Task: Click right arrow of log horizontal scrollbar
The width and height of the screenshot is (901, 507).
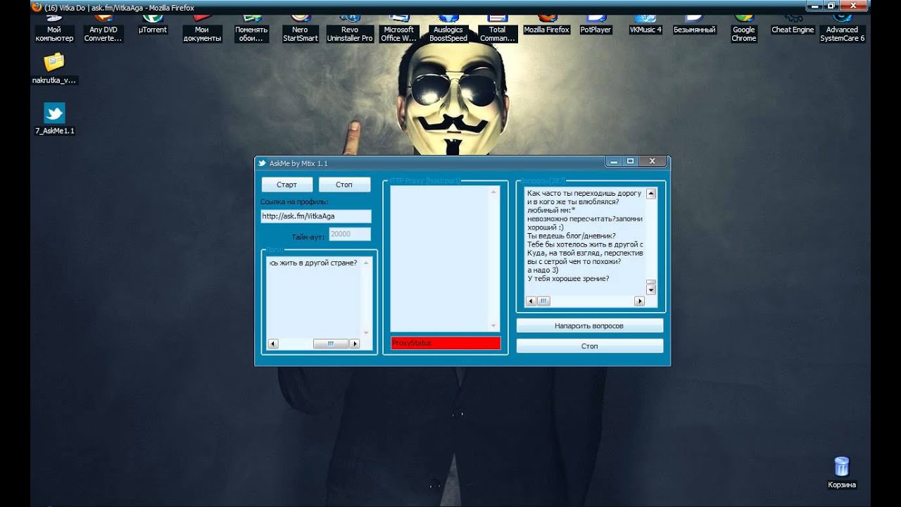Action: tap(355, 344)
